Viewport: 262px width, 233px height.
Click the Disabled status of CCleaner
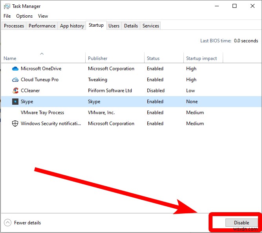click(156, 91)
